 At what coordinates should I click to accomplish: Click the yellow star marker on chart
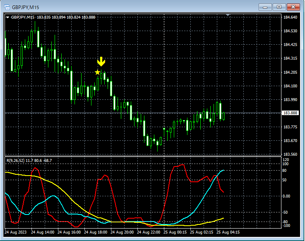tap(97, 72)
